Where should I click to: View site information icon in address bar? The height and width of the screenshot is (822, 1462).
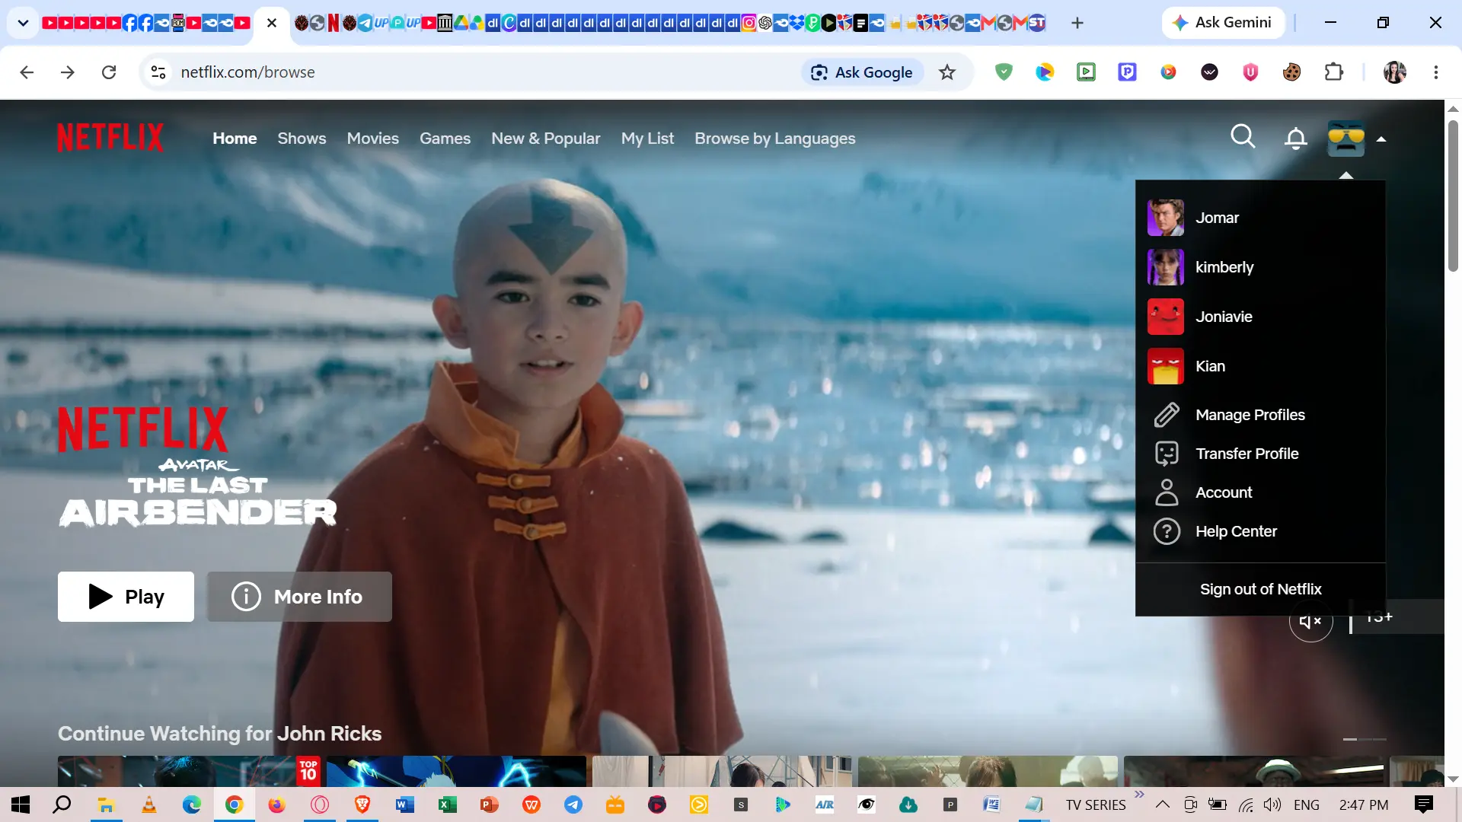pyautogui.click(x=158, y=72)
